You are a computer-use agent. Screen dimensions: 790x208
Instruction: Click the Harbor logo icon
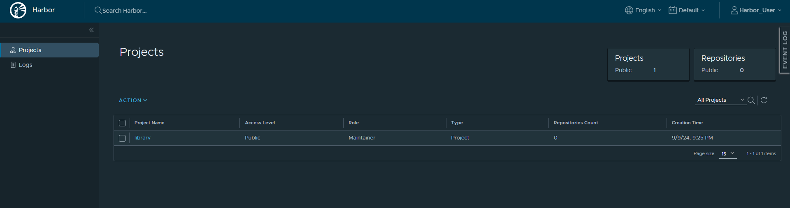point(18,10)
